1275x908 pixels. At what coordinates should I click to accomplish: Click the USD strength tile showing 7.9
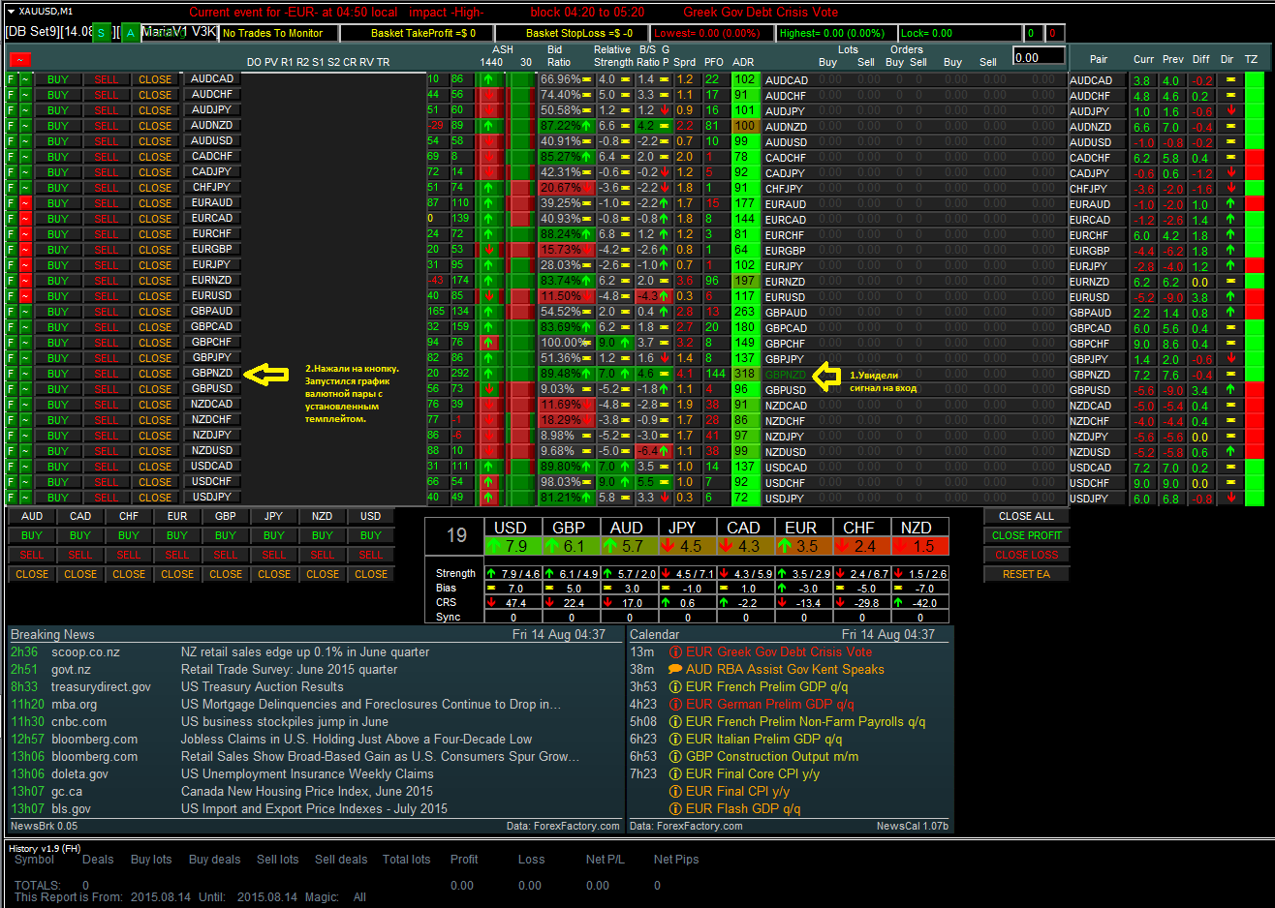tap(513, 546)
